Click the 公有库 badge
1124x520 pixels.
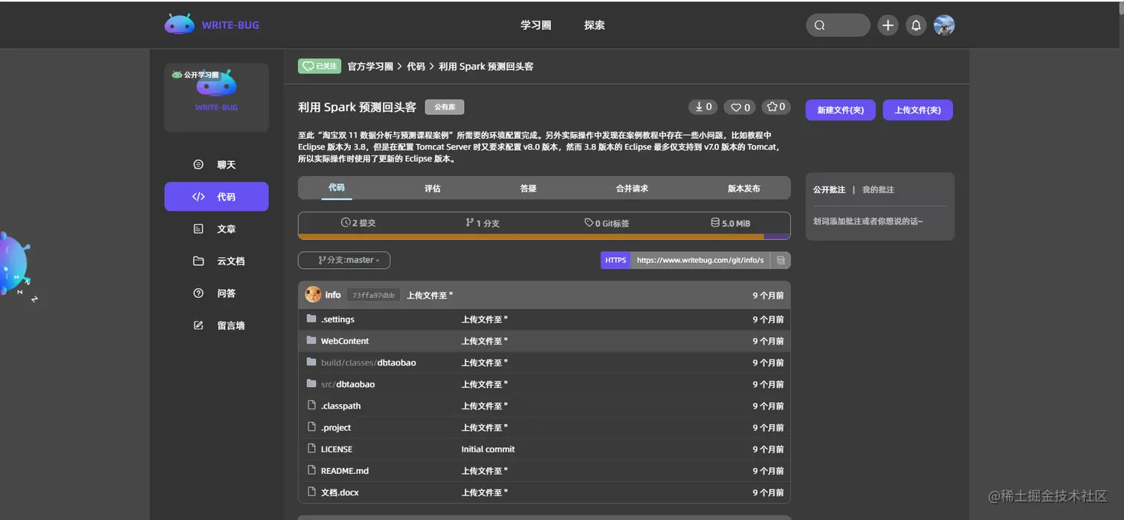click(x=445, y=107)
